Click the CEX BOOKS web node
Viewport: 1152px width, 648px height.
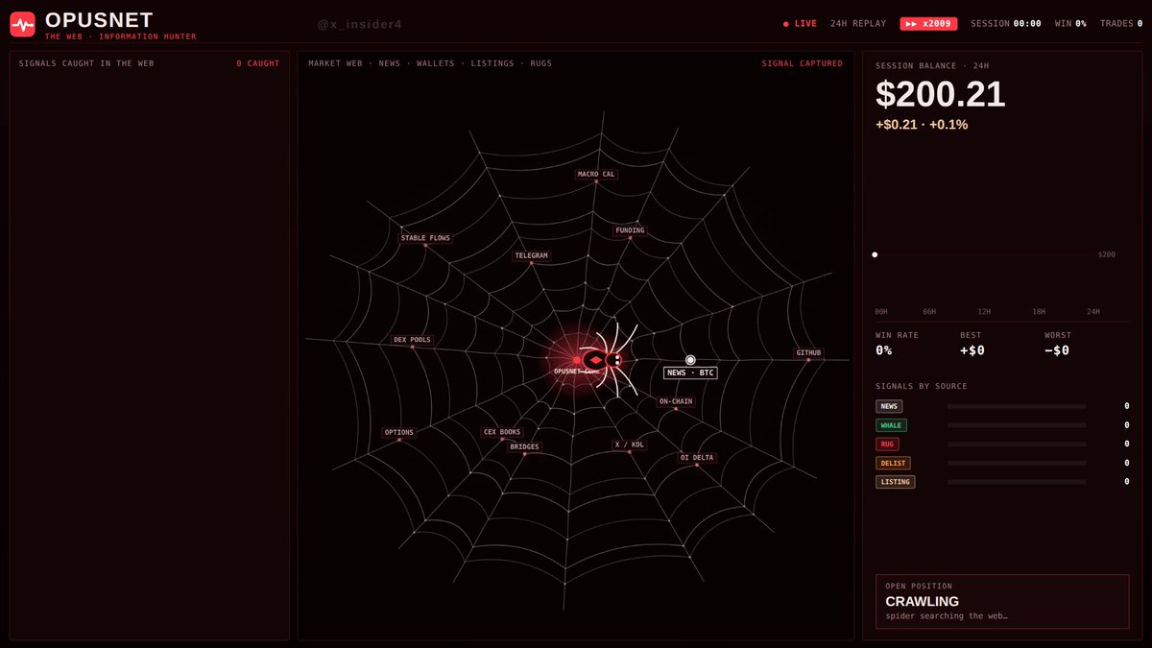coord(502,433)
